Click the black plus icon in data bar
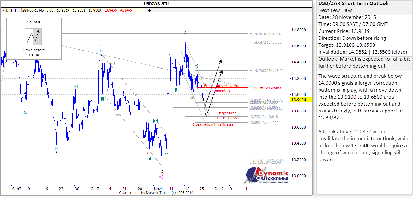 pos(149,10)
